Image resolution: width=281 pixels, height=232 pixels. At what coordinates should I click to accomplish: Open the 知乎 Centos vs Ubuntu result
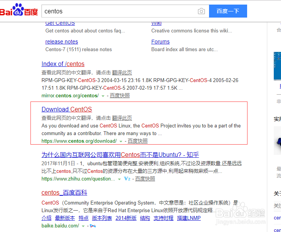click(120, 155)
